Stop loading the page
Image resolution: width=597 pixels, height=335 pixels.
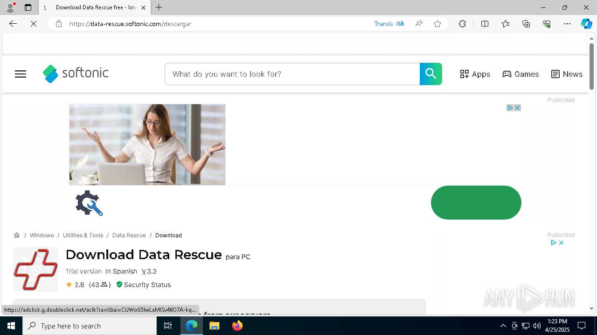[34, 24]
